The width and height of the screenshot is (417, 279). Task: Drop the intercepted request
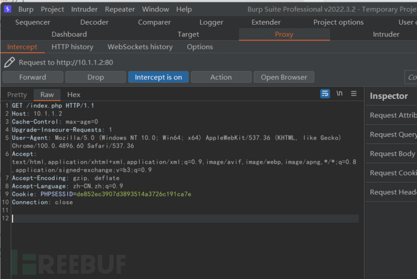[x=95, y=77]
